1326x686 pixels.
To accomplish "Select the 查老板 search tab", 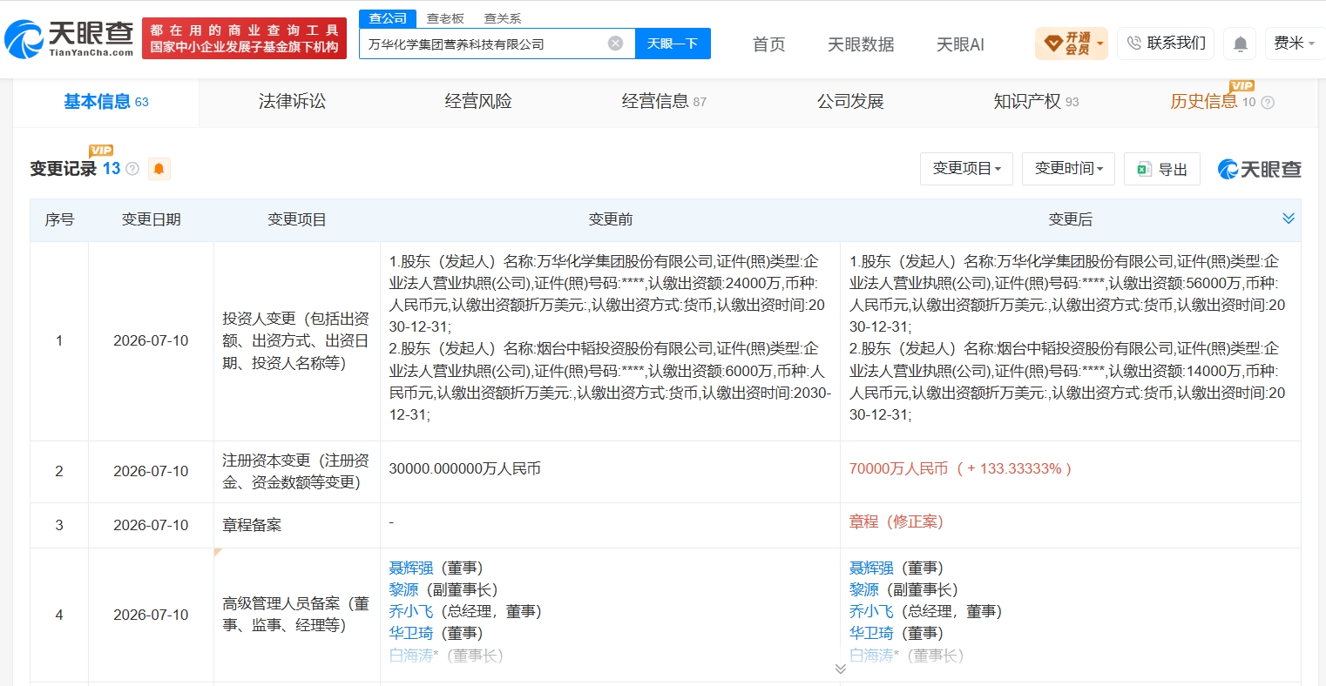I will point(445,18).
